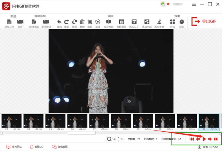Play the GIF preview

204,139
